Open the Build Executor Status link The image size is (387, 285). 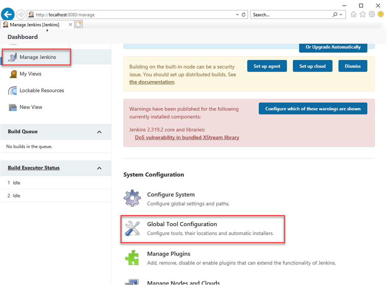point(34,168)
